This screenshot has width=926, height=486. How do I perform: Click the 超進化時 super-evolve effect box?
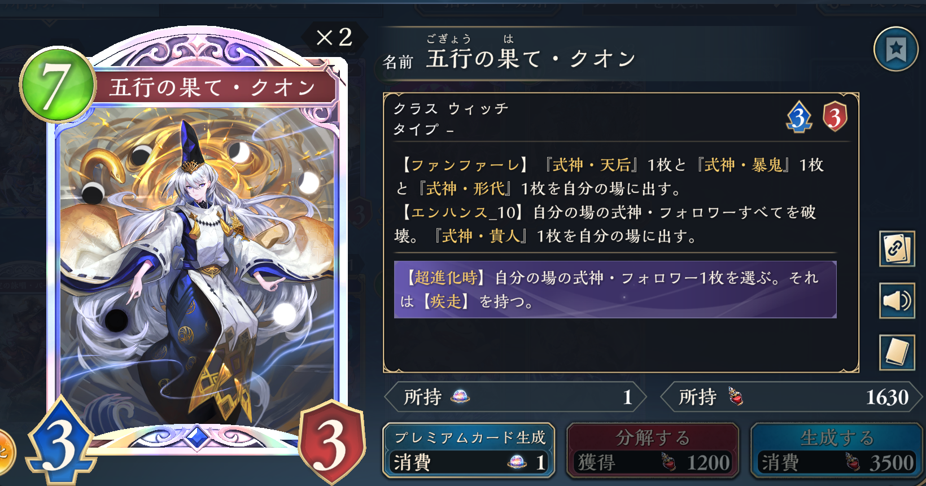click(x=615, y=290)
